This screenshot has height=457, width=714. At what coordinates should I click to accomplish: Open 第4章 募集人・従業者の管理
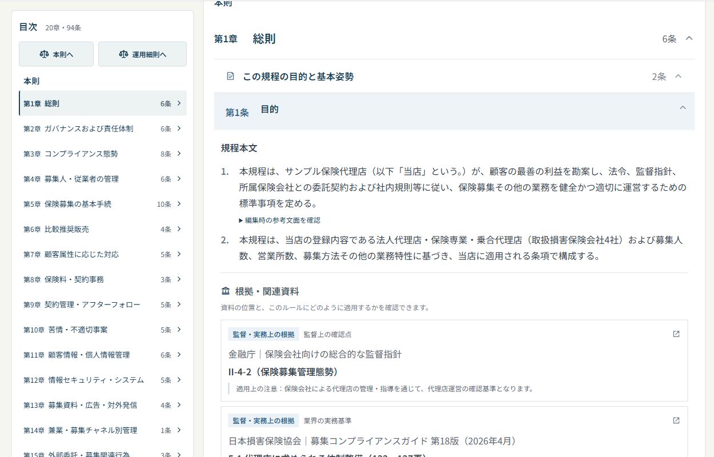(103, 179)
